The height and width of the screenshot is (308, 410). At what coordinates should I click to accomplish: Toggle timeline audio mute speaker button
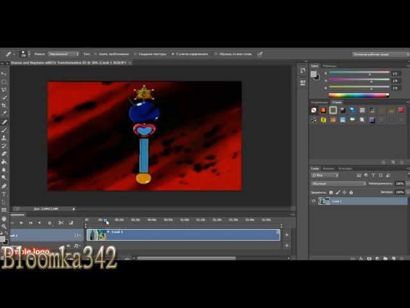click(x=69, y=246)
